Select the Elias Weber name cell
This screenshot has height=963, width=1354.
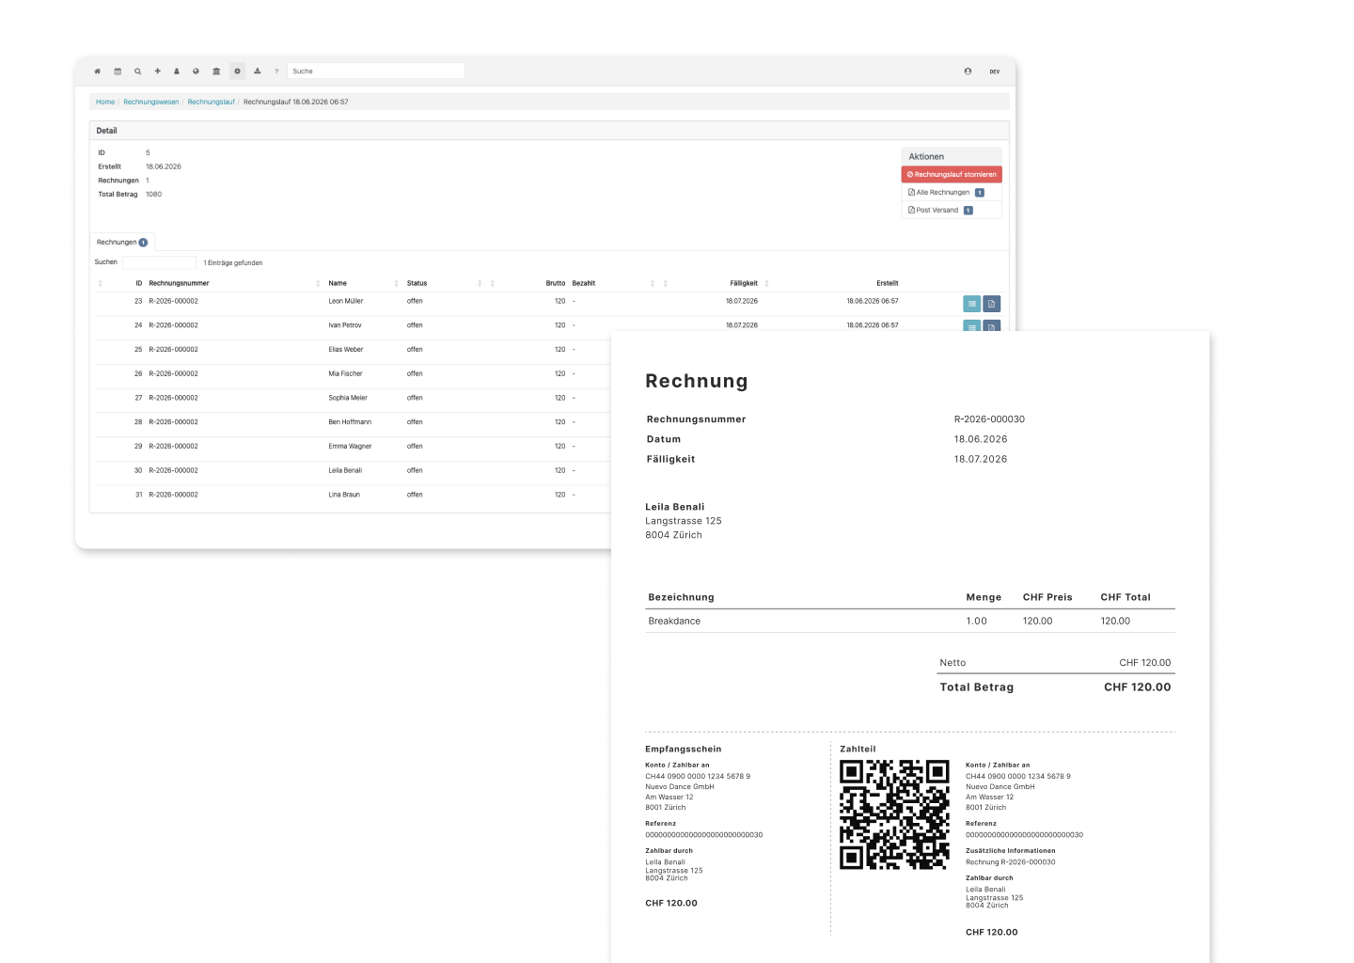point(346,350)
